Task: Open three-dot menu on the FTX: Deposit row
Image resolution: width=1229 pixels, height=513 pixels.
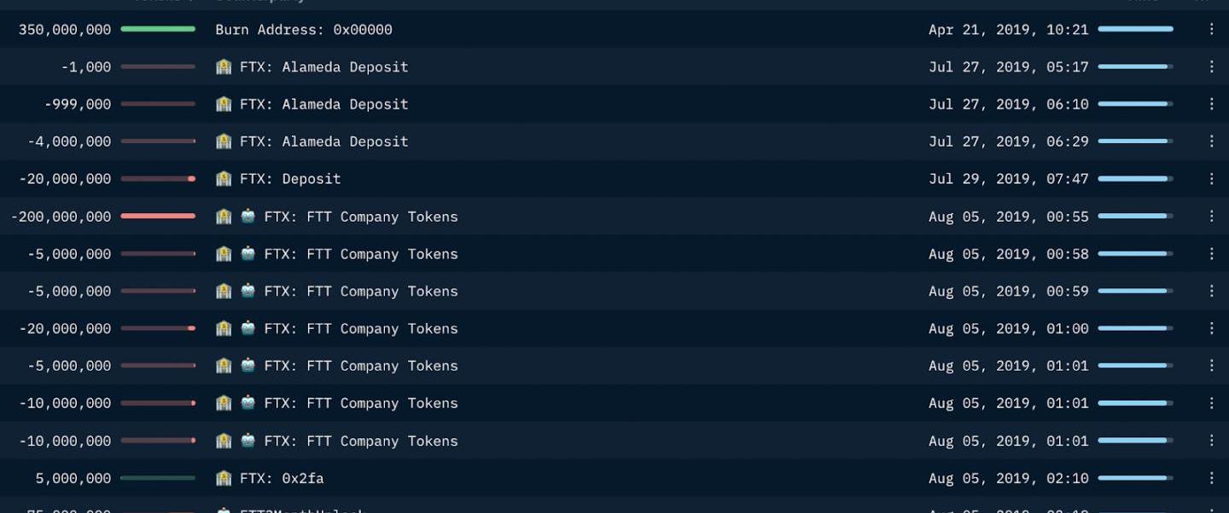Action: 1211,179
